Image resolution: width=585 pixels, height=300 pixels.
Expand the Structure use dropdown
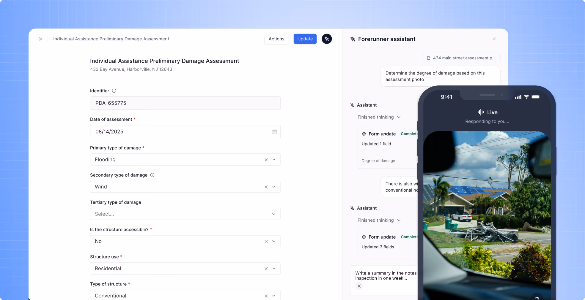tap(274, 269)
